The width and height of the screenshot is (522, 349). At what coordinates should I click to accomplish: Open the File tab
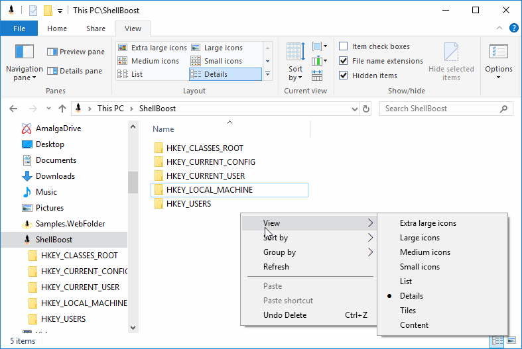[19, 28]
